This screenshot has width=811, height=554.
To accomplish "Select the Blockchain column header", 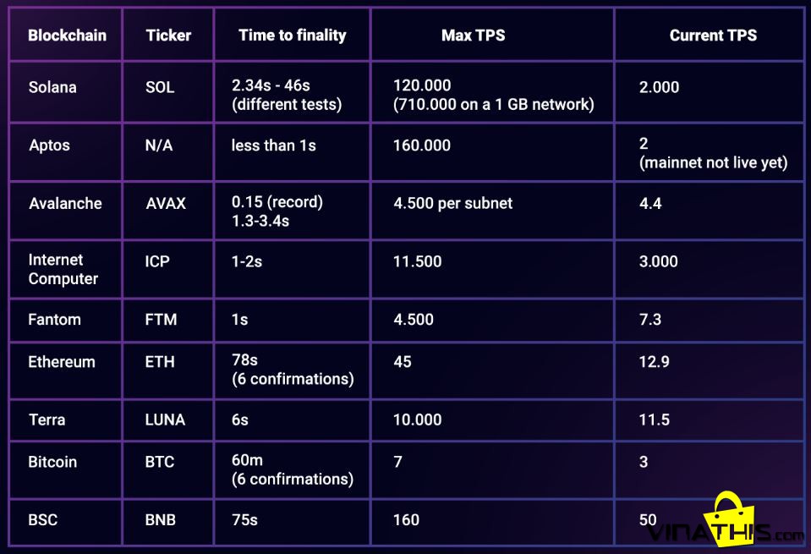I will [66, 35].
